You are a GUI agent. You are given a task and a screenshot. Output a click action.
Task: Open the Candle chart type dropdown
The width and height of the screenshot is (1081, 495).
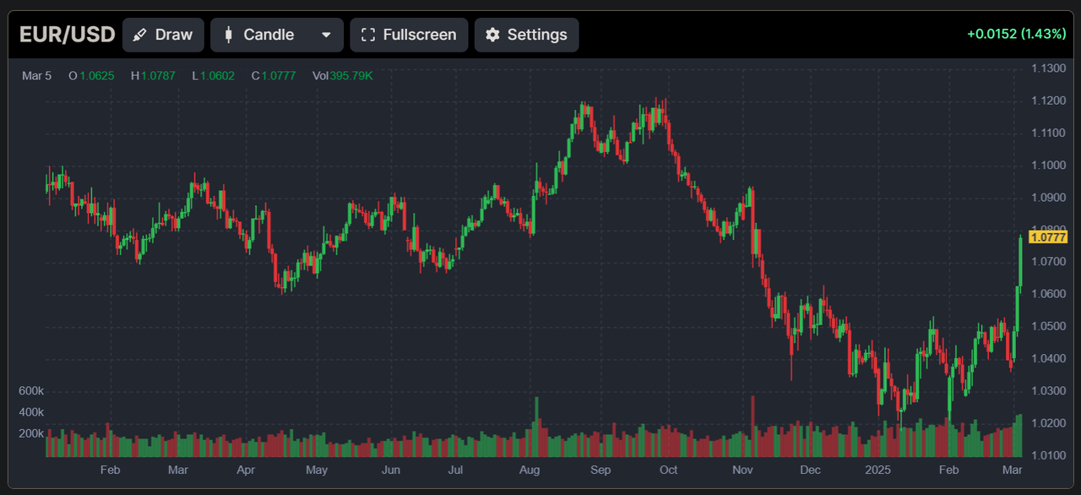click(x=277, y=35)
